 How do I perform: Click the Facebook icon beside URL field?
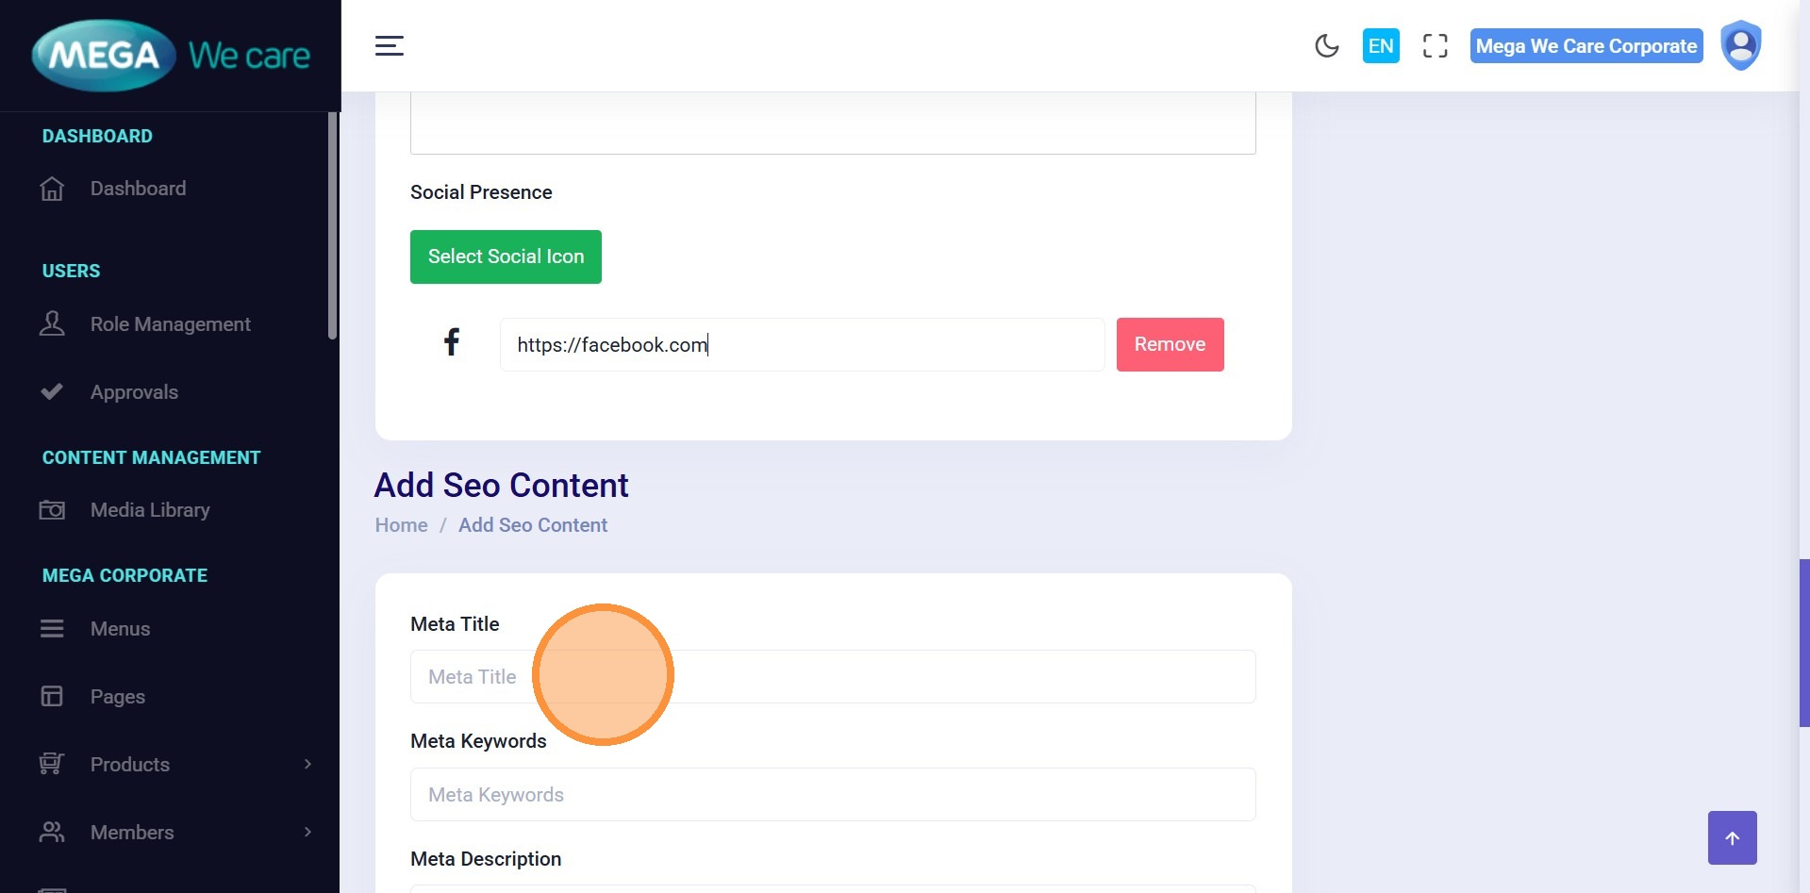(452, 341)
